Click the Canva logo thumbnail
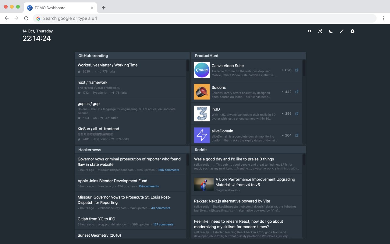 202,70
